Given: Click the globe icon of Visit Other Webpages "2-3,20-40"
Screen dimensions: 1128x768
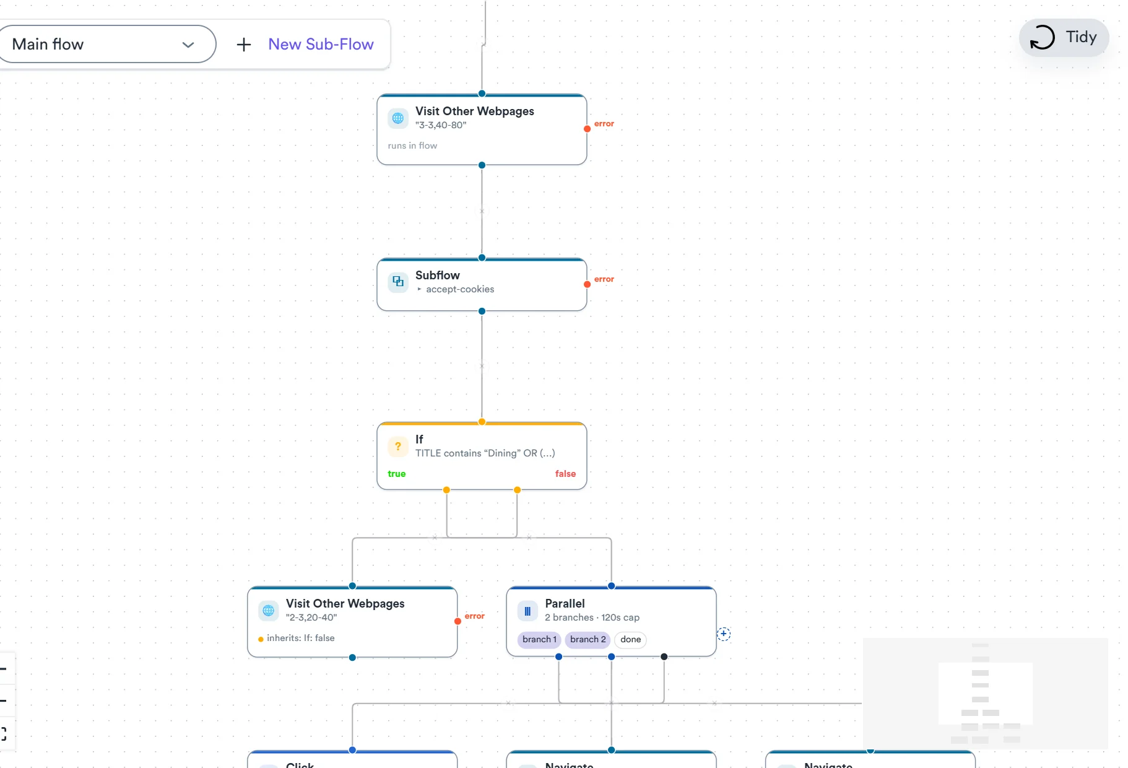Looking at the screenshot, I should 269,610.
